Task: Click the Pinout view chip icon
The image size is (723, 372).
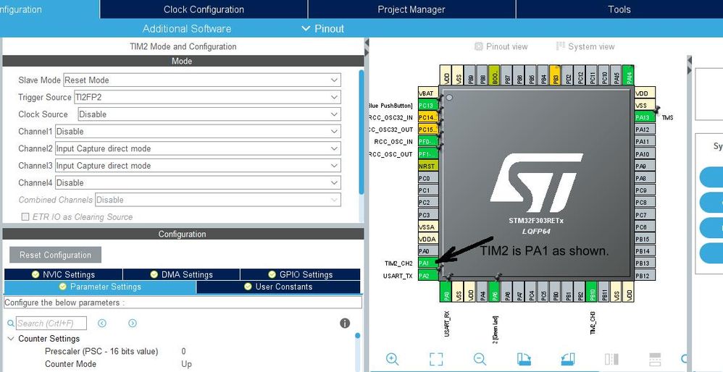Action: pos(479,46)
